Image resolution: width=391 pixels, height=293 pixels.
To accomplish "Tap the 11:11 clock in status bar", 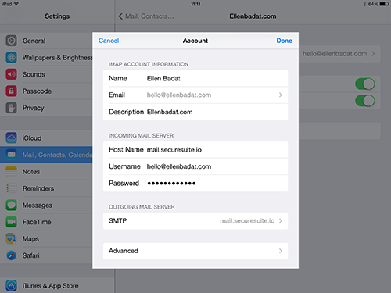I will pyautogui.click(x=195, y=4).
